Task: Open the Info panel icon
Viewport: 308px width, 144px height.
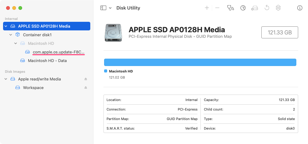Action: (x=300, y=8)
